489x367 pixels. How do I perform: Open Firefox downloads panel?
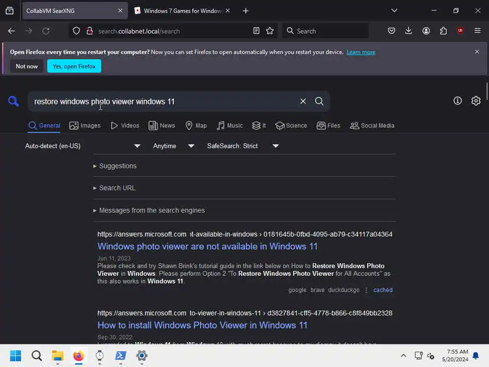pos(409,31)
